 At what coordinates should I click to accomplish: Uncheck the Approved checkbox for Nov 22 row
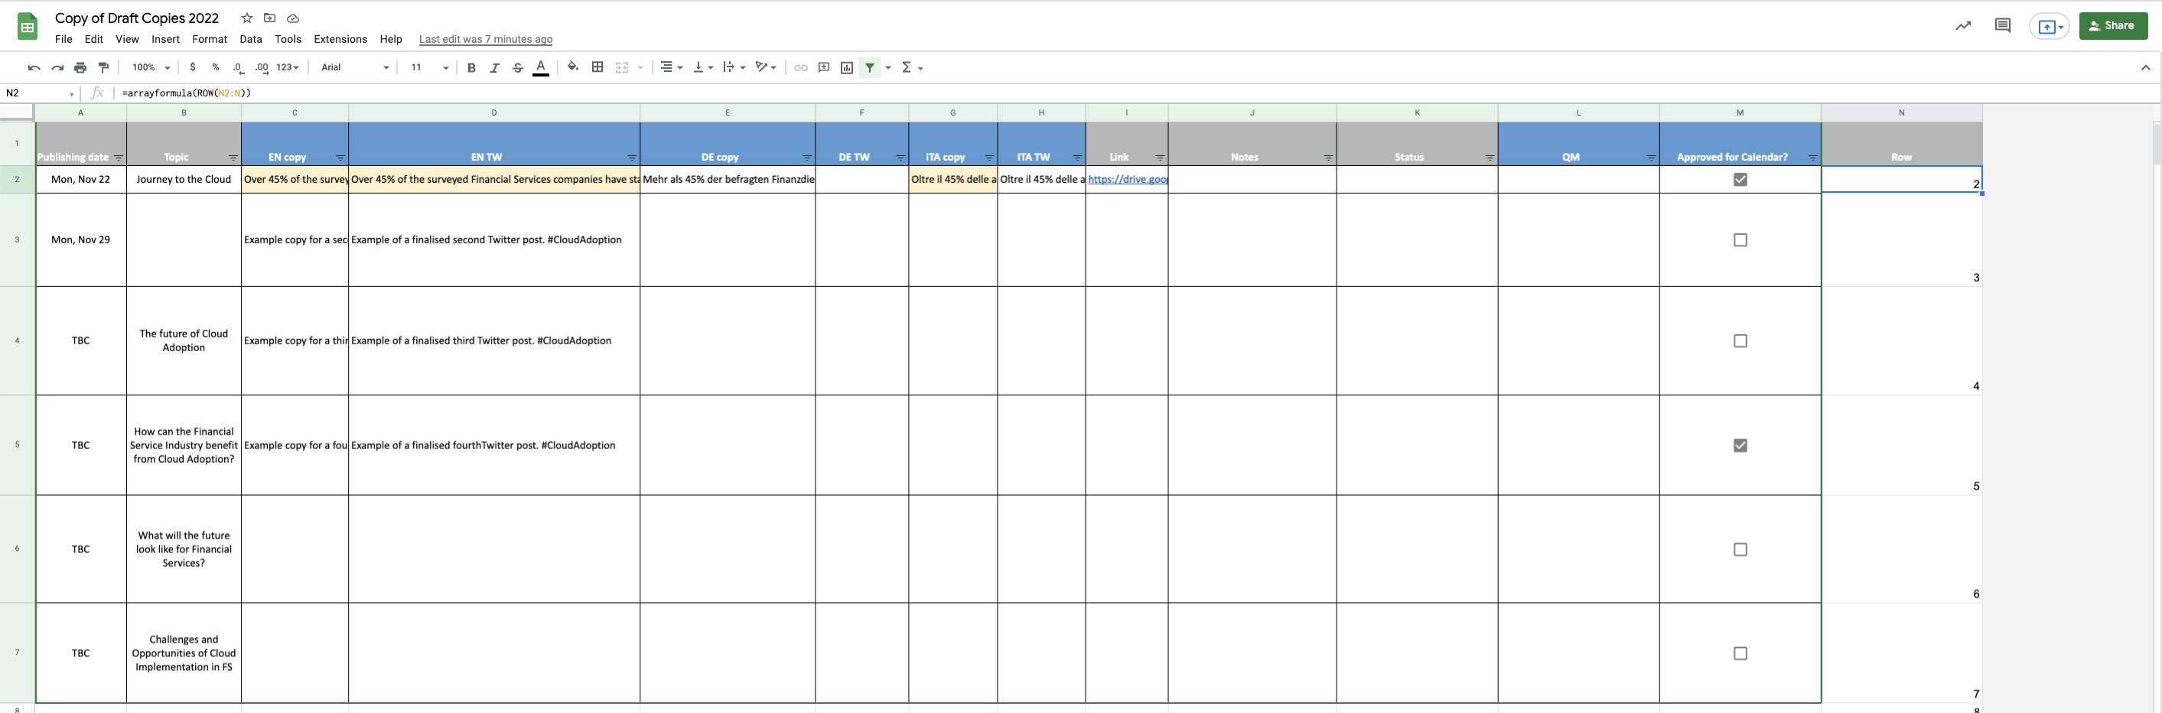click(x=1740, y=180)
